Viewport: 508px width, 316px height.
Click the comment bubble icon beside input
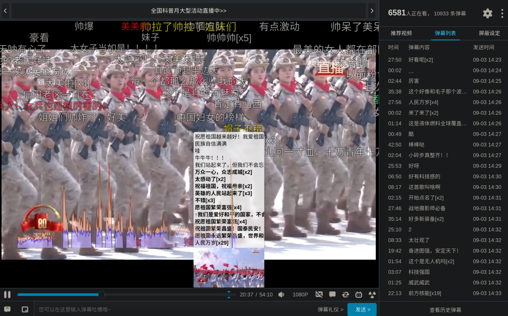click(8, 309)
